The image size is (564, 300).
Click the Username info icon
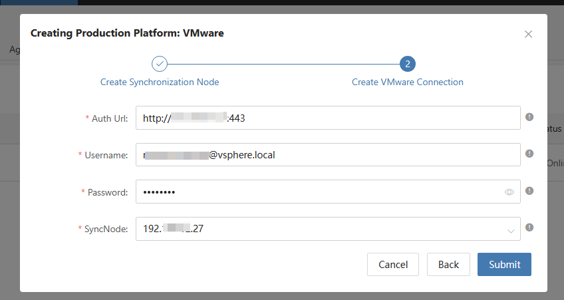(529, 154)
